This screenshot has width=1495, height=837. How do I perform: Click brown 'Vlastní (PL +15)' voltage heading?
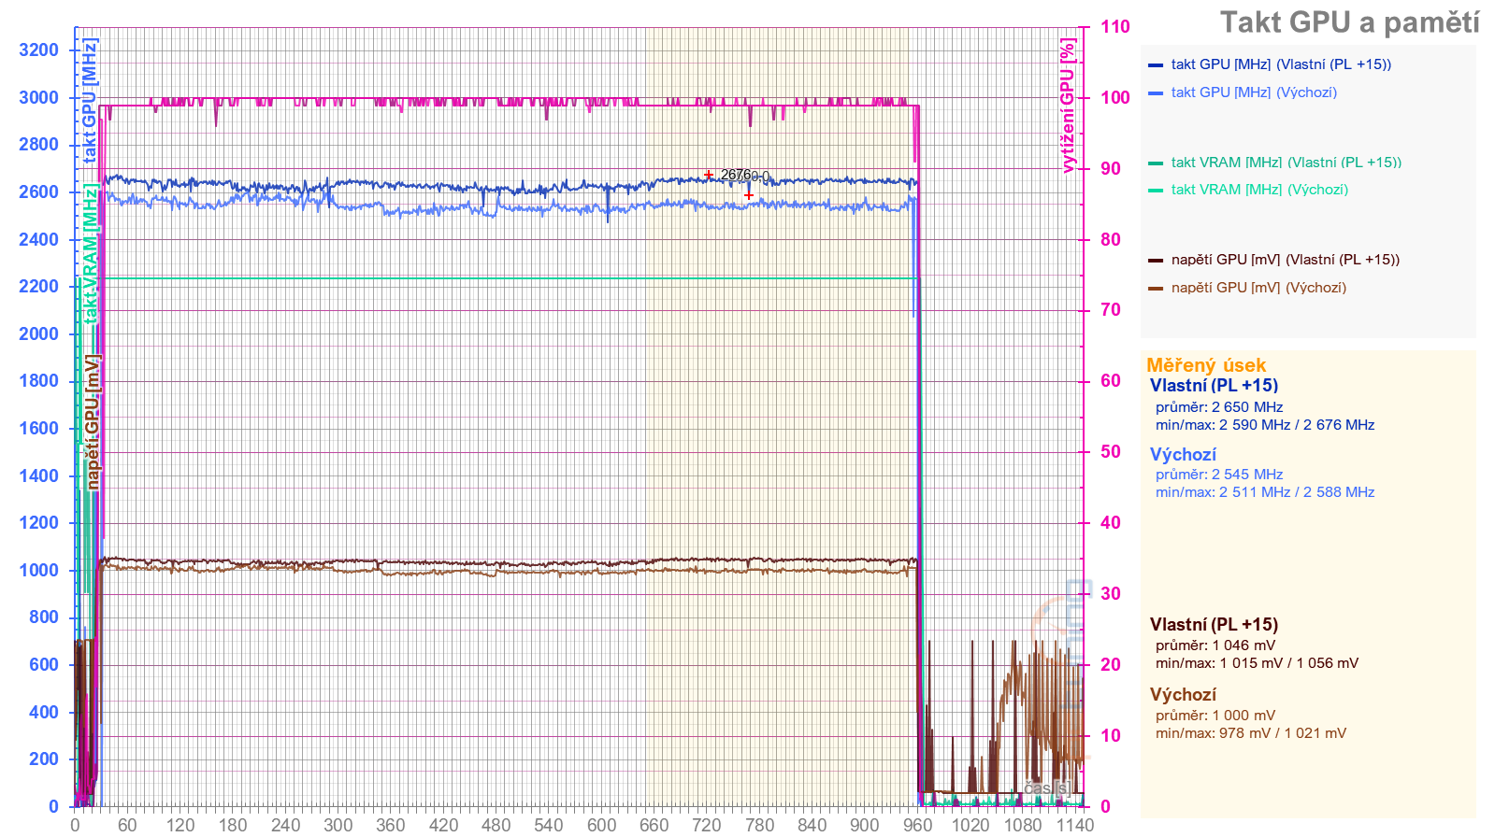point(1214,625)
